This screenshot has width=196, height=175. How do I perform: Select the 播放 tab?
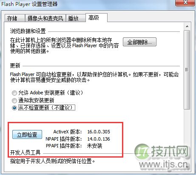[76, 18]
